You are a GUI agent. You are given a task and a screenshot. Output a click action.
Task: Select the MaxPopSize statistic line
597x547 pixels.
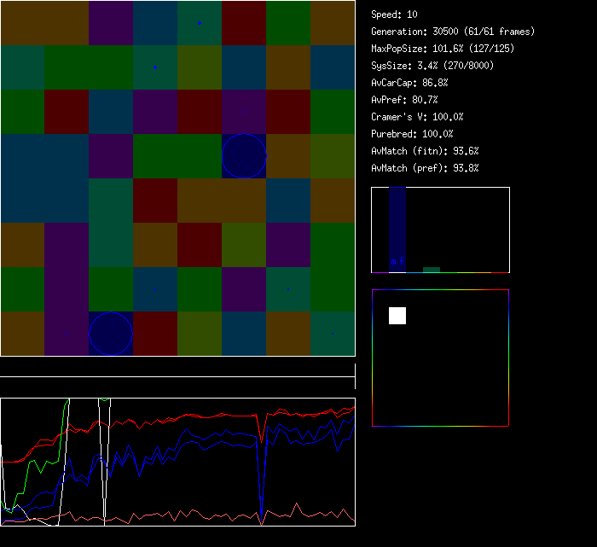click(x=442, y=49)
